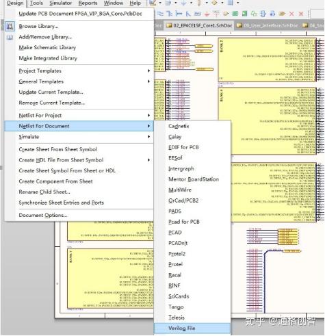Viewport: 325px width, 336px height.
Task: Click the grids icon in top toolbar
Action: (231, 3)
